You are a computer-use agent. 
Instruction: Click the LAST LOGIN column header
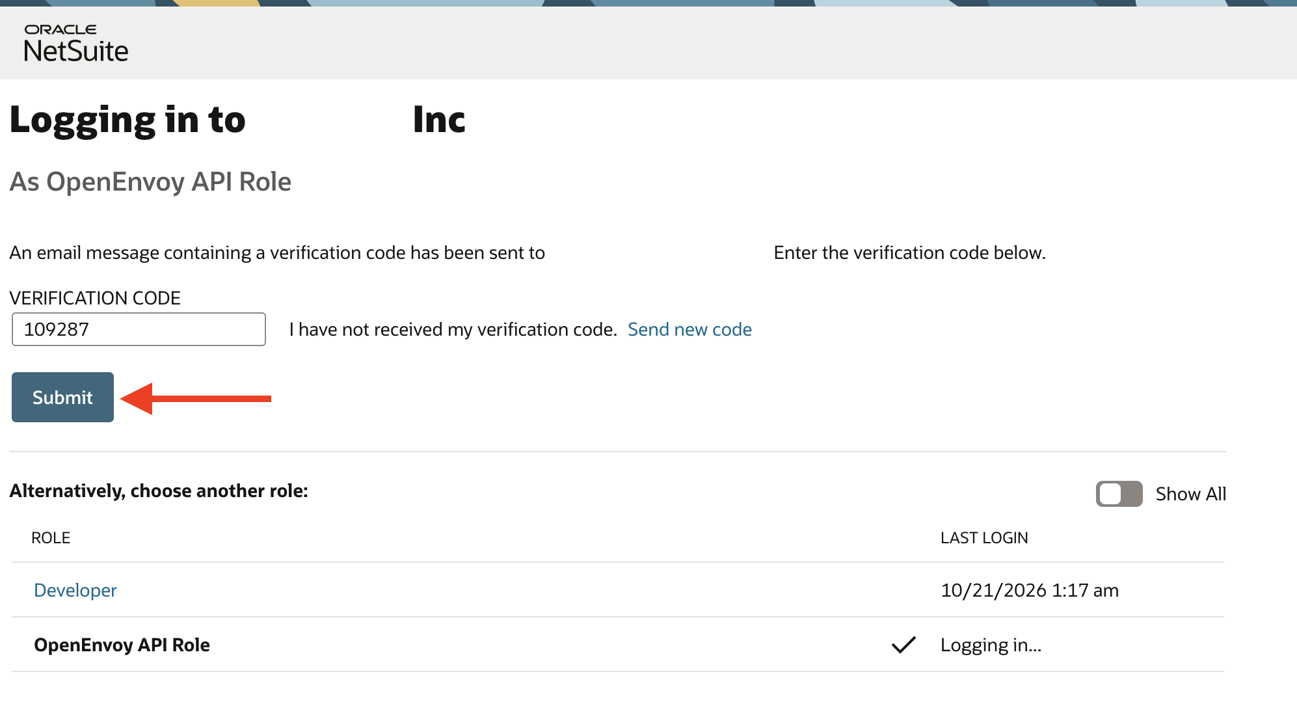pyautogui.click(x=984, y=538)
